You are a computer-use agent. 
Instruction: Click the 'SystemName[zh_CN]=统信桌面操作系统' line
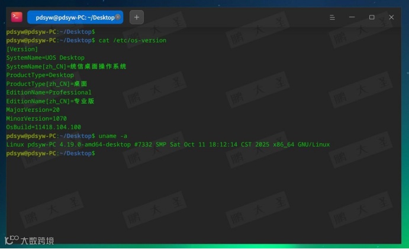[66, 66]
